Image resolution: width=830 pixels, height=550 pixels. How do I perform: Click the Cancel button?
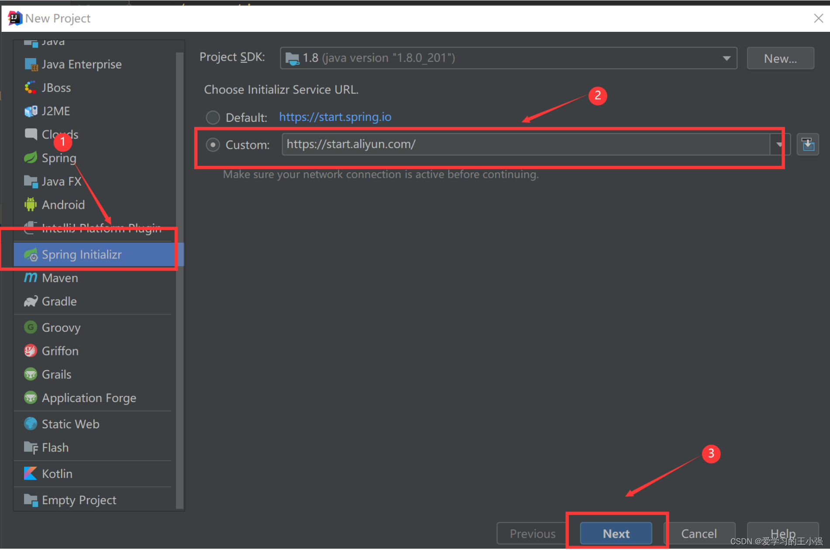click(699, 533)
